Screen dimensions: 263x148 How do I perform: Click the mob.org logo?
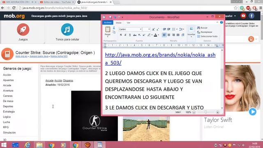point(14,16)
